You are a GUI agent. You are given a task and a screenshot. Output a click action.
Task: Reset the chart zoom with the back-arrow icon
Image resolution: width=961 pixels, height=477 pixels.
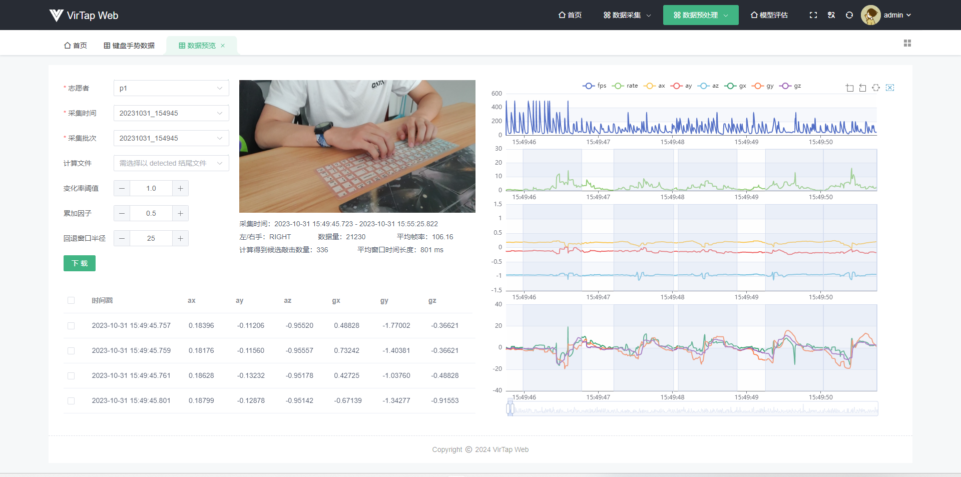click(862, 88)
